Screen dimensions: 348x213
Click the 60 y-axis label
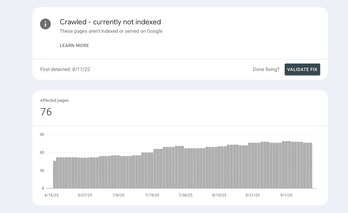[42, 152]
